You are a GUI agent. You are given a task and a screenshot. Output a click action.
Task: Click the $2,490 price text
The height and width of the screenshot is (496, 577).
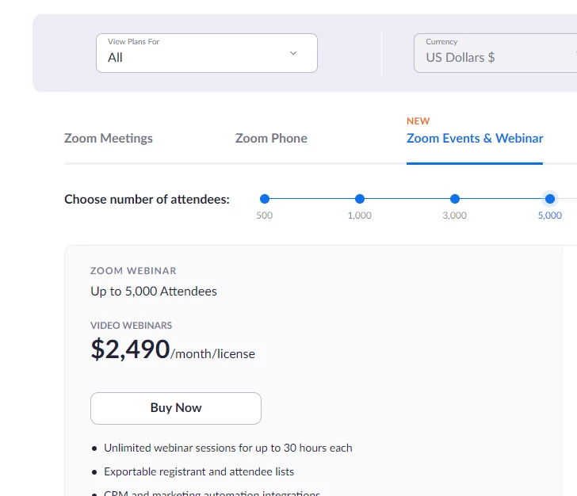[x=131, y=349]
